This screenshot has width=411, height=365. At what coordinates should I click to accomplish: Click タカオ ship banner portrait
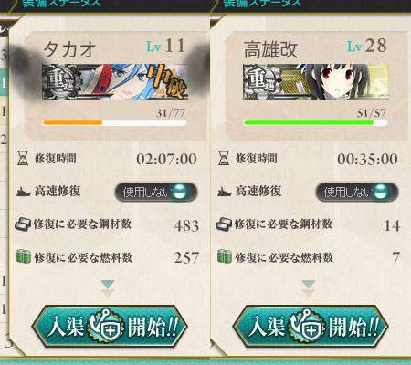pyautogui.click(x=115, y=82)
